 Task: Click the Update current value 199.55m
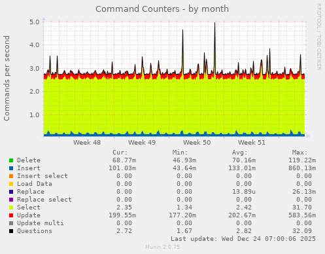(x=122, y=215)
